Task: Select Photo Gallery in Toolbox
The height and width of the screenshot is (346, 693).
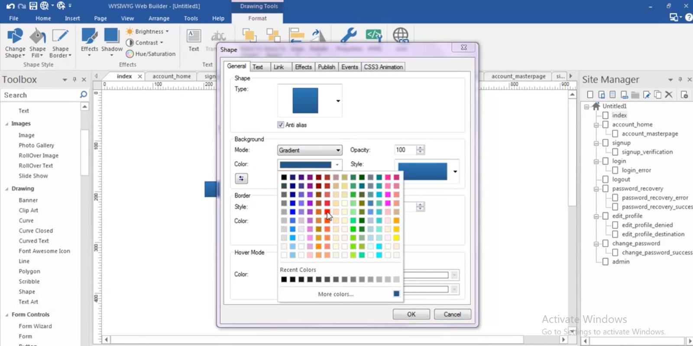Action: [36, 146]
